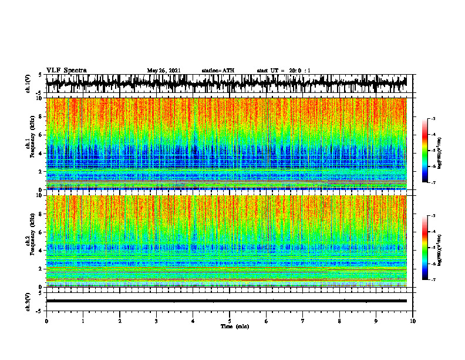This screenshot has width=465, height=360.
Task: Click the 'ch.1(V)' waveform axis label
Action: [x=28, y=84]
